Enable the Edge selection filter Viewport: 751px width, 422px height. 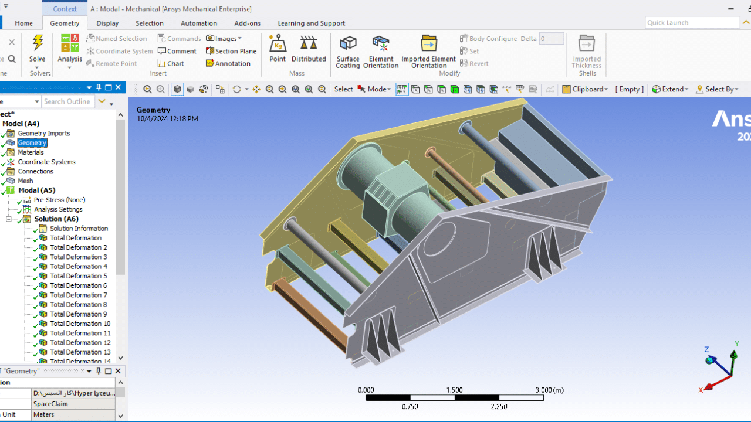pos(428,89)
